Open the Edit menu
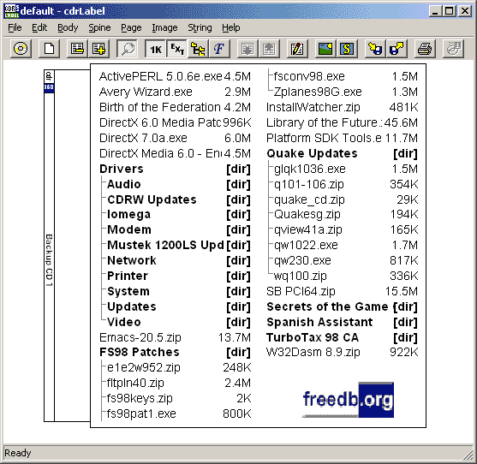Viewport: 477px width, 464px height. [39, 27]
